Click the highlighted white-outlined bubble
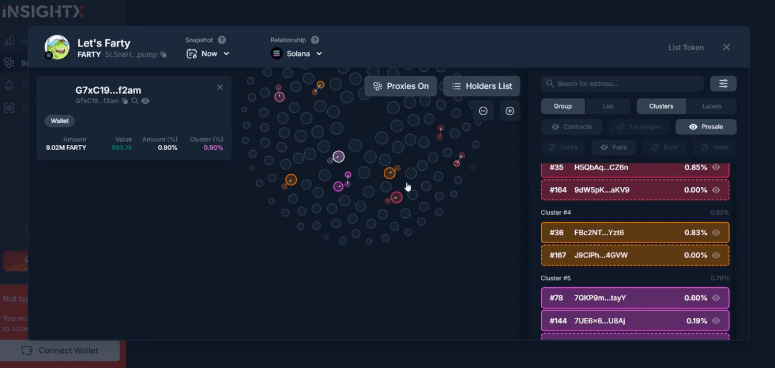Image resolution: width=775 pixels, height=368 pixels. pyautogui.click(x=339, y=157)
